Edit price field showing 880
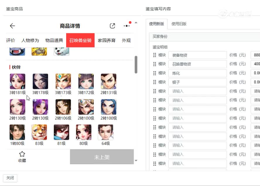This screenshot has height=186, width=260. tap(255, 55)
